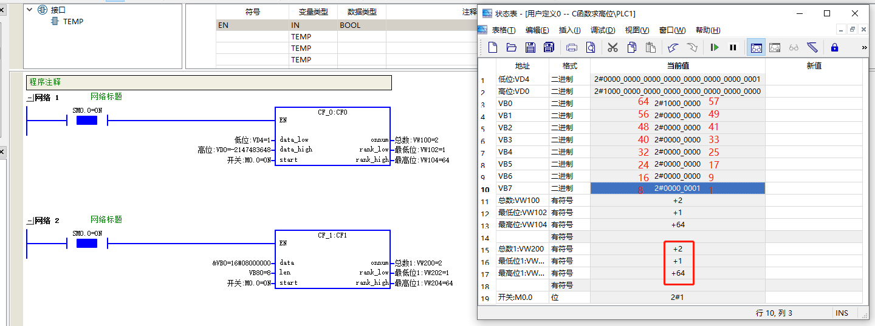
Task: Select the TEMP tree item
Action: click(x=74, y=21)
